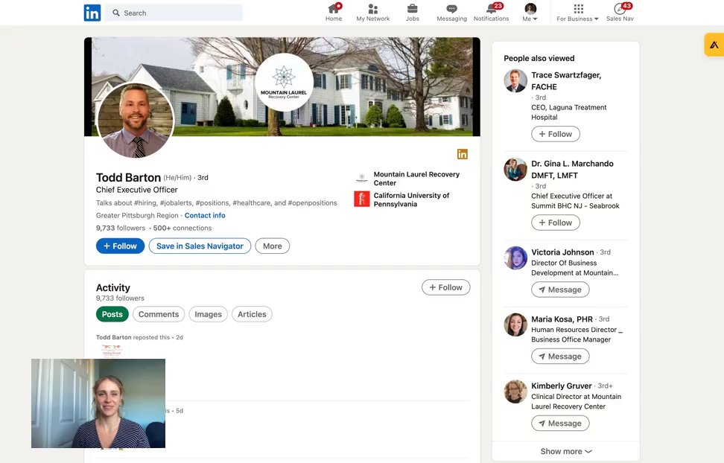Select the Posts activity tab
The height and width of the screenshot is (463, 724).
(x=112, y=314)
